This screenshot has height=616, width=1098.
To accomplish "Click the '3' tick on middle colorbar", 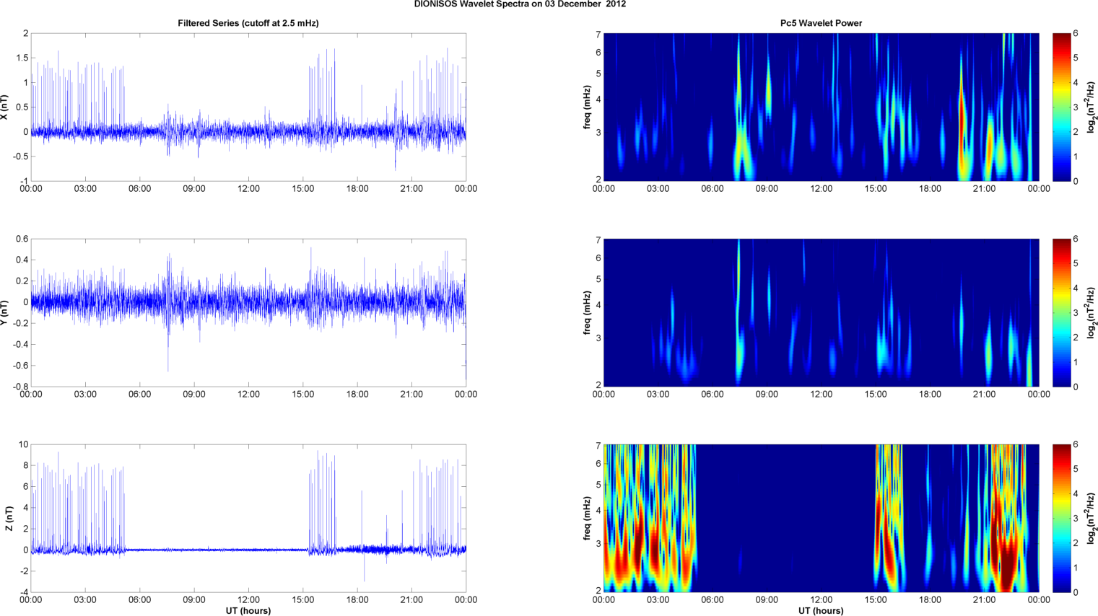I will click(x=1076, y=313).
